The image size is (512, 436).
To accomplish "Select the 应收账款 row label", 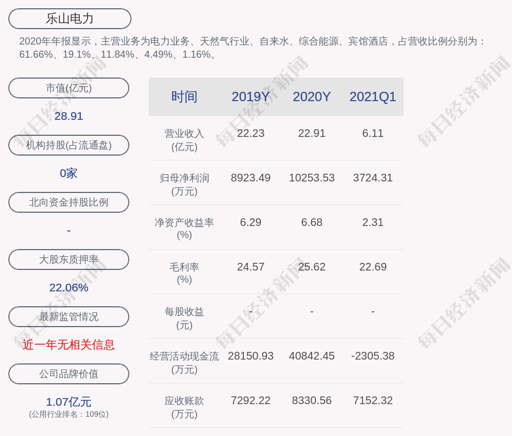I will [x=184, y=407].
